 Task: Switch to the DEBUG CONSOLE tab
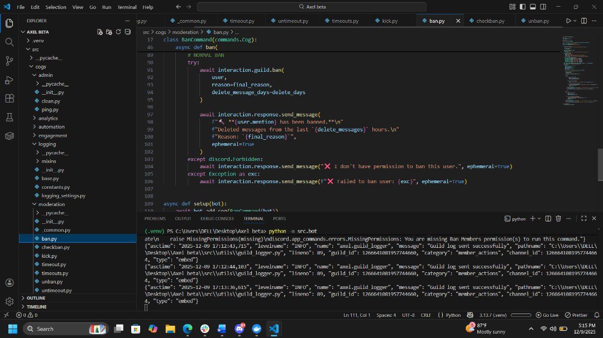coord(217,218)
